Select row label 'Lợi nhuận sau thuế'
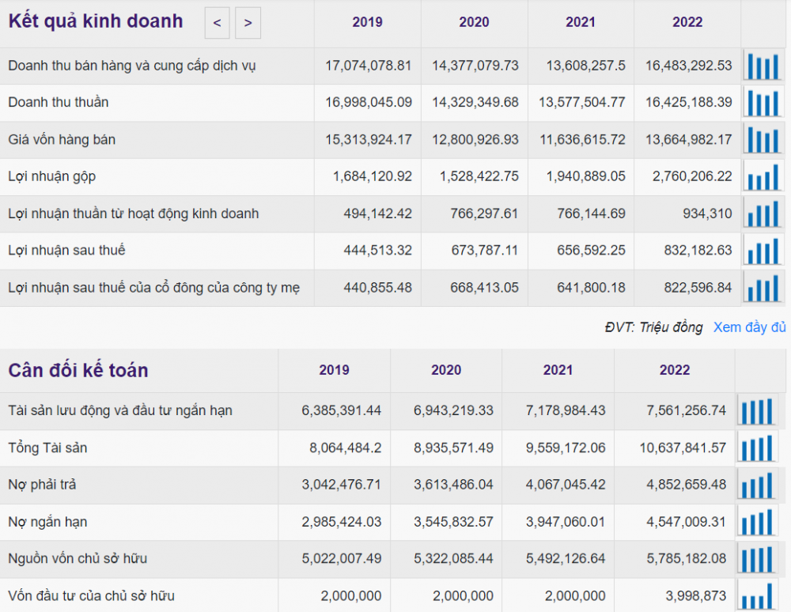Viewport: 791px width, 612px height. point(66,251)
